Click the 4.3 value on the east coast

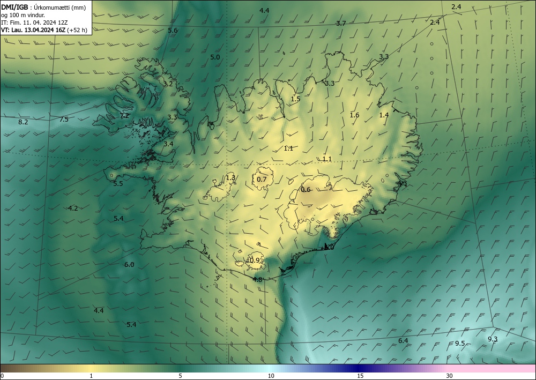click(402, 183)
